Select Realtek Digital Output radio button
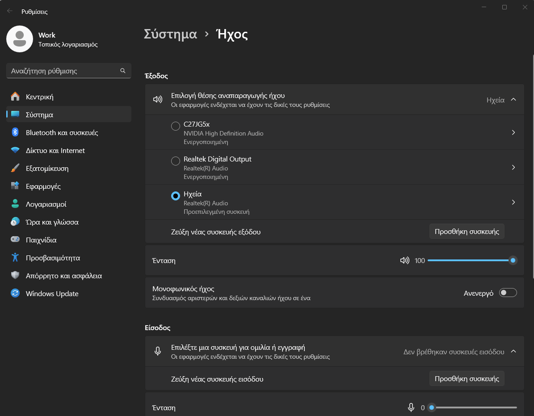534x416 pixels. coord(176,161)
